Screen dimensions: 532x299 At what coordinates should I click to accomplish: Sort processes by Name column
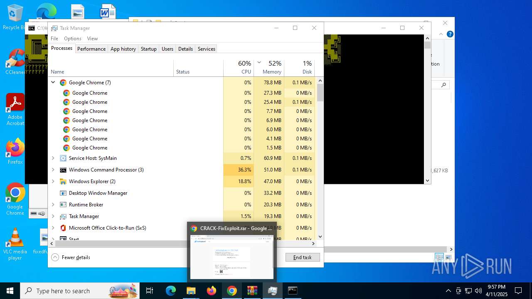pos(111,68)
